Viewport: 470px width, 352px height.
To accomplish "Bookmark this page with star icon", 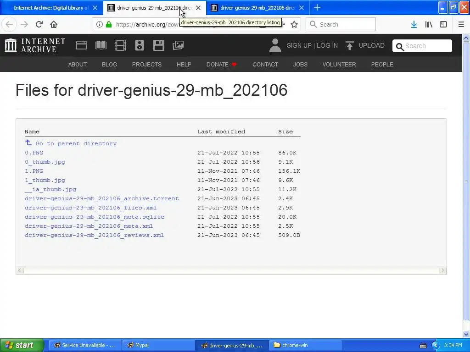I will [x=294, y=25].
